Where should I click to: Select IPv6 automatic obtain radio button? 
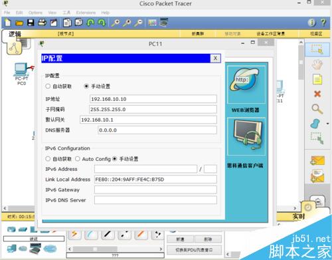pos(48,159)
